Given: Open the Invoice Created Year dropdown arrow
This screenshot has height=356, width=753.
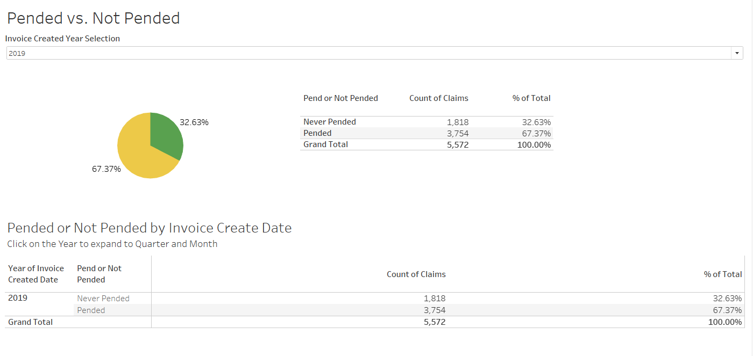Looking at the screenshot, I should 736,53.
